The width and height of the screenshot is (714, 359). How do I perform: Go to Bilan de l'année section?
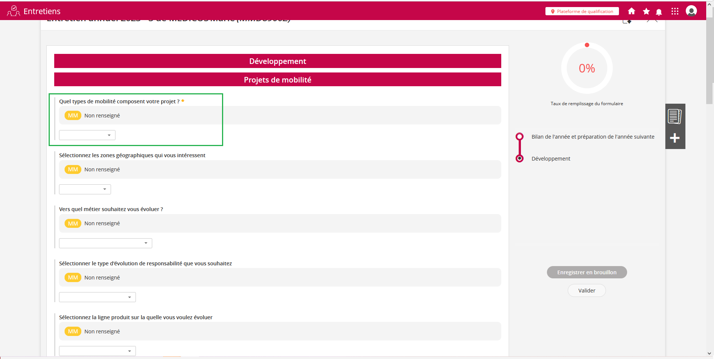click(x=593, y=137)
